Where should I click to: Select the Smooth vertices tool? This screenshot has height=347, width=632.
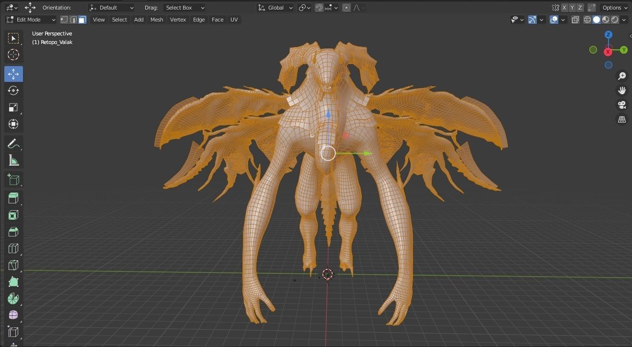tap(13, 315)
